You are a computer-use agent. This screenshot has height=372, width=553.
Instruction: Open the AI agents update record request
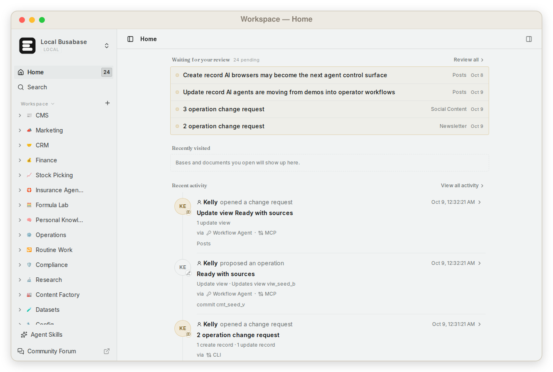pos(330,92)
